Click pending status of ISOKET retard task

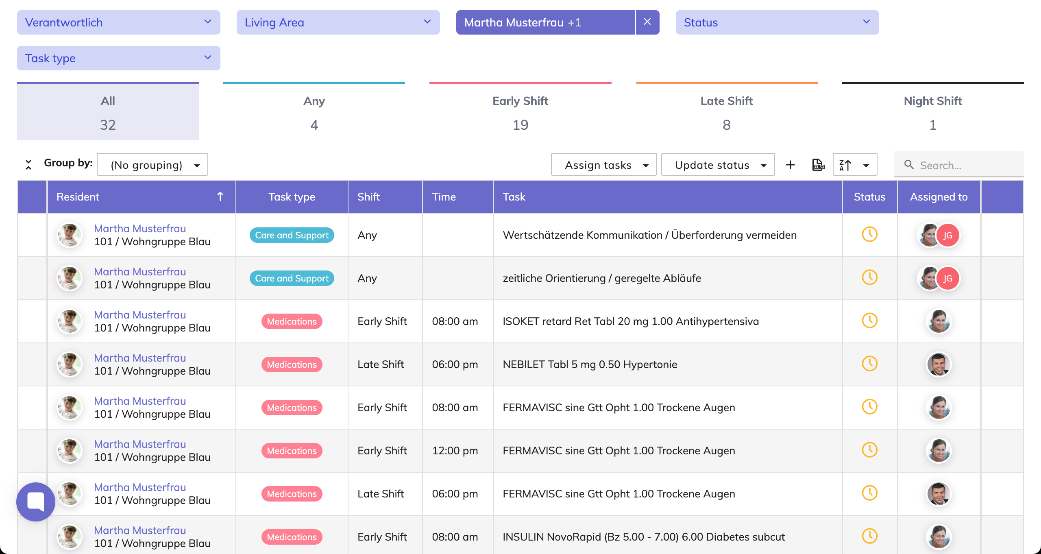pos(869,321)
